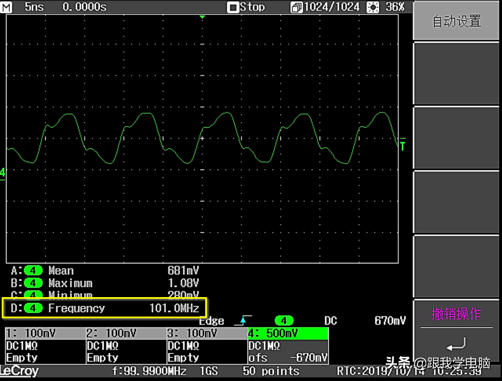Click the blank second side menu button
This screenshot has width=502, height=381.
pyautogui.click(x=456, y=74)
